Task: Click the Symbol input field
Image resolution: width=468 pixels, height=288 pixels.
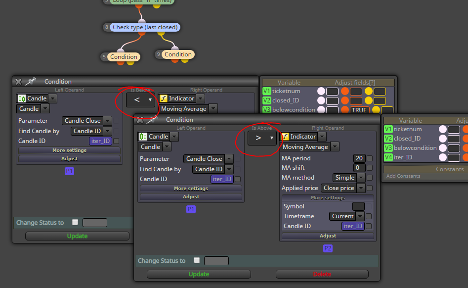Action: (358, 206)
